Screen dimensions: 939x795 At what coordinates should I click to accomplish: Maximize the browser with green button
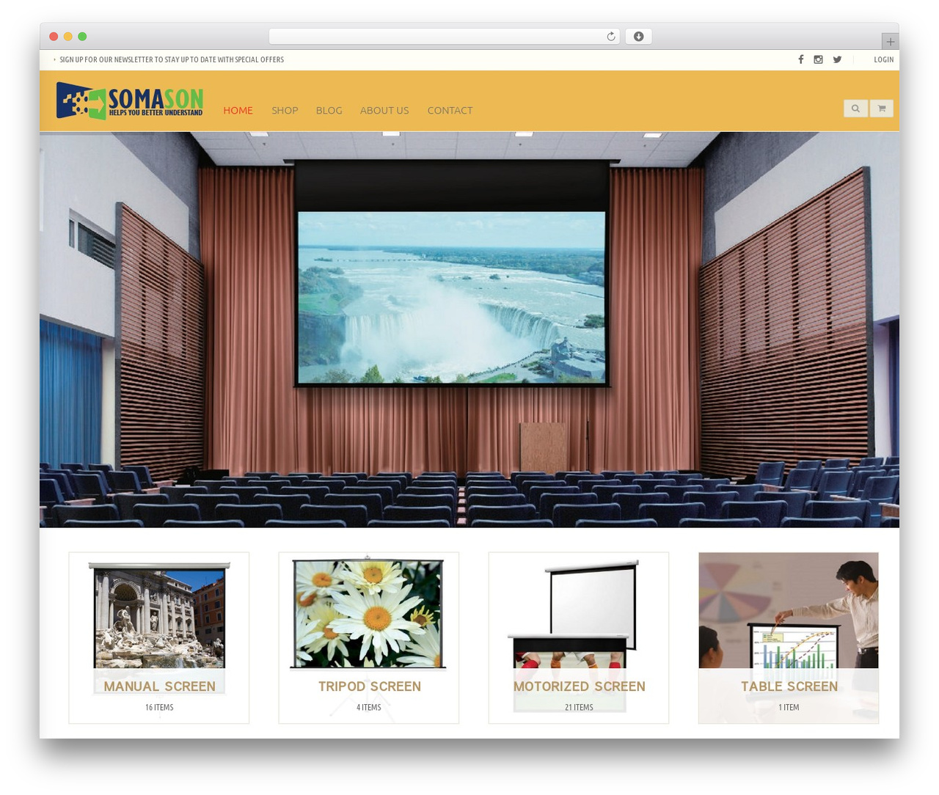(x=82, y=37)
